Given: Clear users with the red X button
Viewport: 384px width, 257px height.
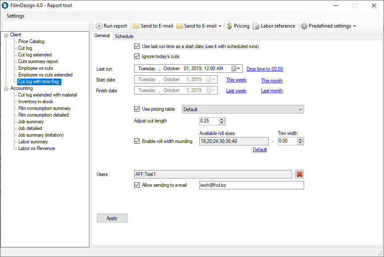Looking at the screenshot, I should [299, 174].
